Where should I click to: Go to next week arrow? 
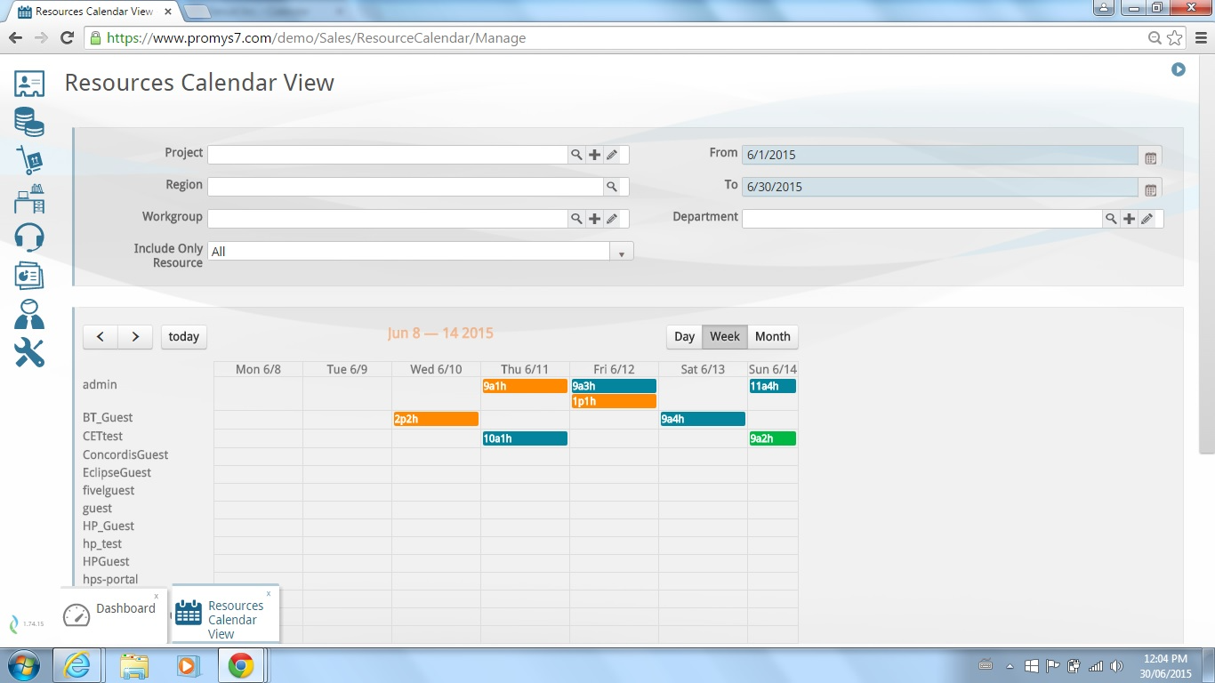coord(135,337)
